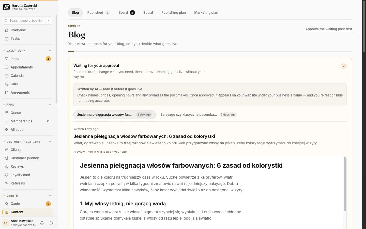366x229 pixels.
Task: Click the Queue people icon
Action: point(7,113)
